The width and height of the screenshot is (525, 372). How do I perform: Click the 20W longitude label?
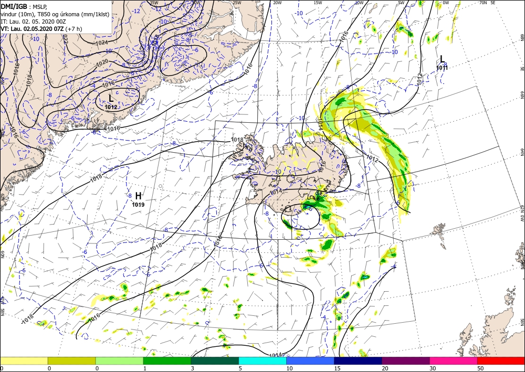pyautogui.click(x=277, y=3)
